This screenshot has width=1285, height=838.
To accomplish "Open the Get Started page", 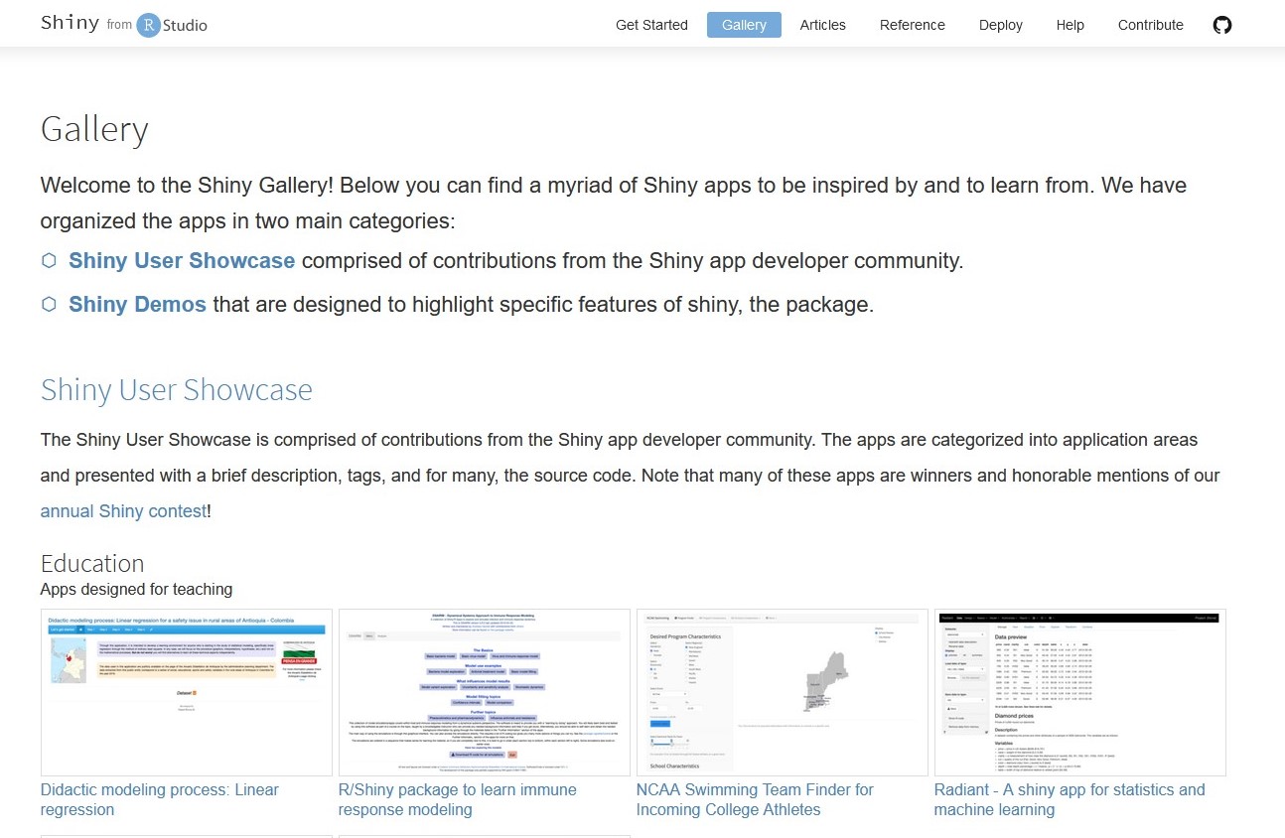I will tap(651, 25).
